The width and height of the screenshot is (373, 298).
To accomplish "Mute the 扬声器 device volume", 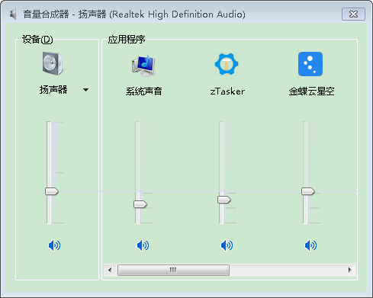I will coord(54,245).
